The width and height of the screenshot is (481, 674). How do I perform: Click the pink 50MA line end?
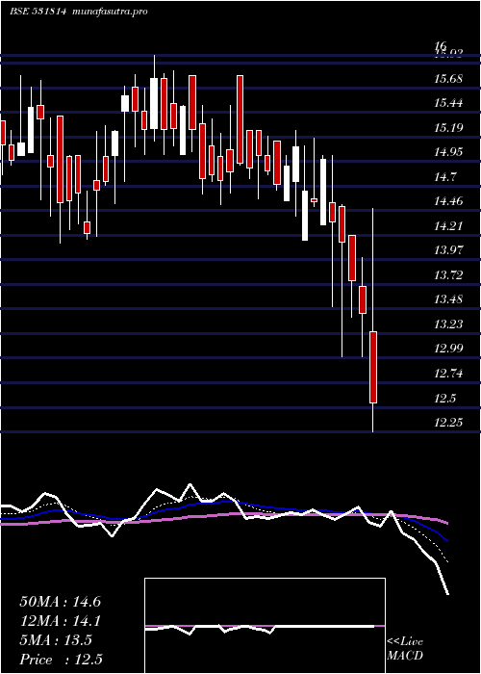click(447, 523)
